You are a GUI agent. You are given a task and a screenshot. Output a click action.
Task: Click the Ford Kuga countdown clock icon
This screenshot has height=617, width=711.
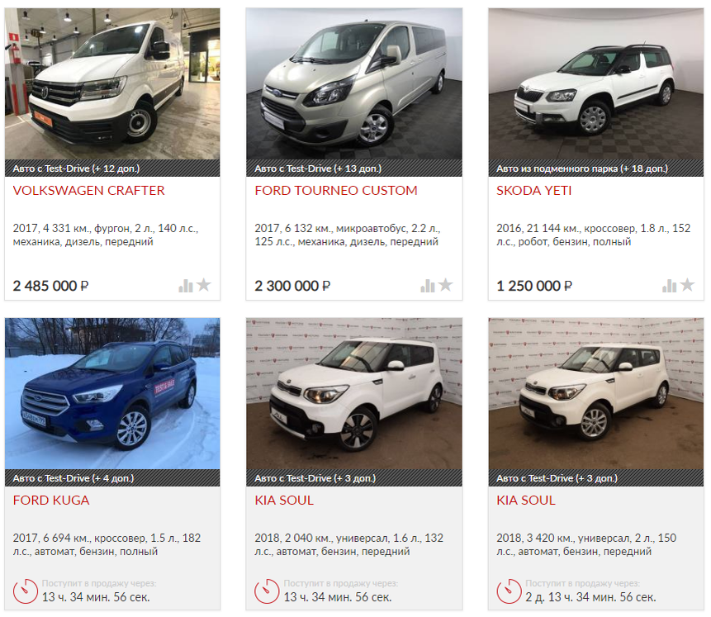[x=26, y=591]
